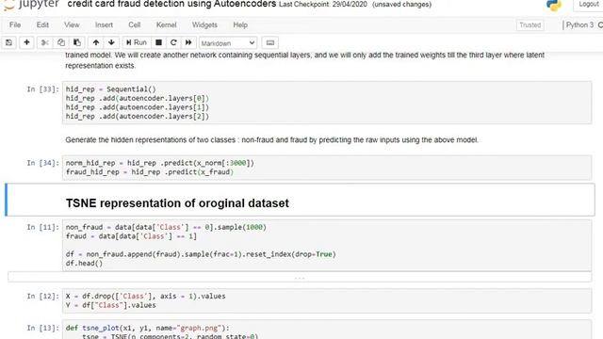Click the Logout button
The image size is (603, 339).
click(x=588, y=4)
